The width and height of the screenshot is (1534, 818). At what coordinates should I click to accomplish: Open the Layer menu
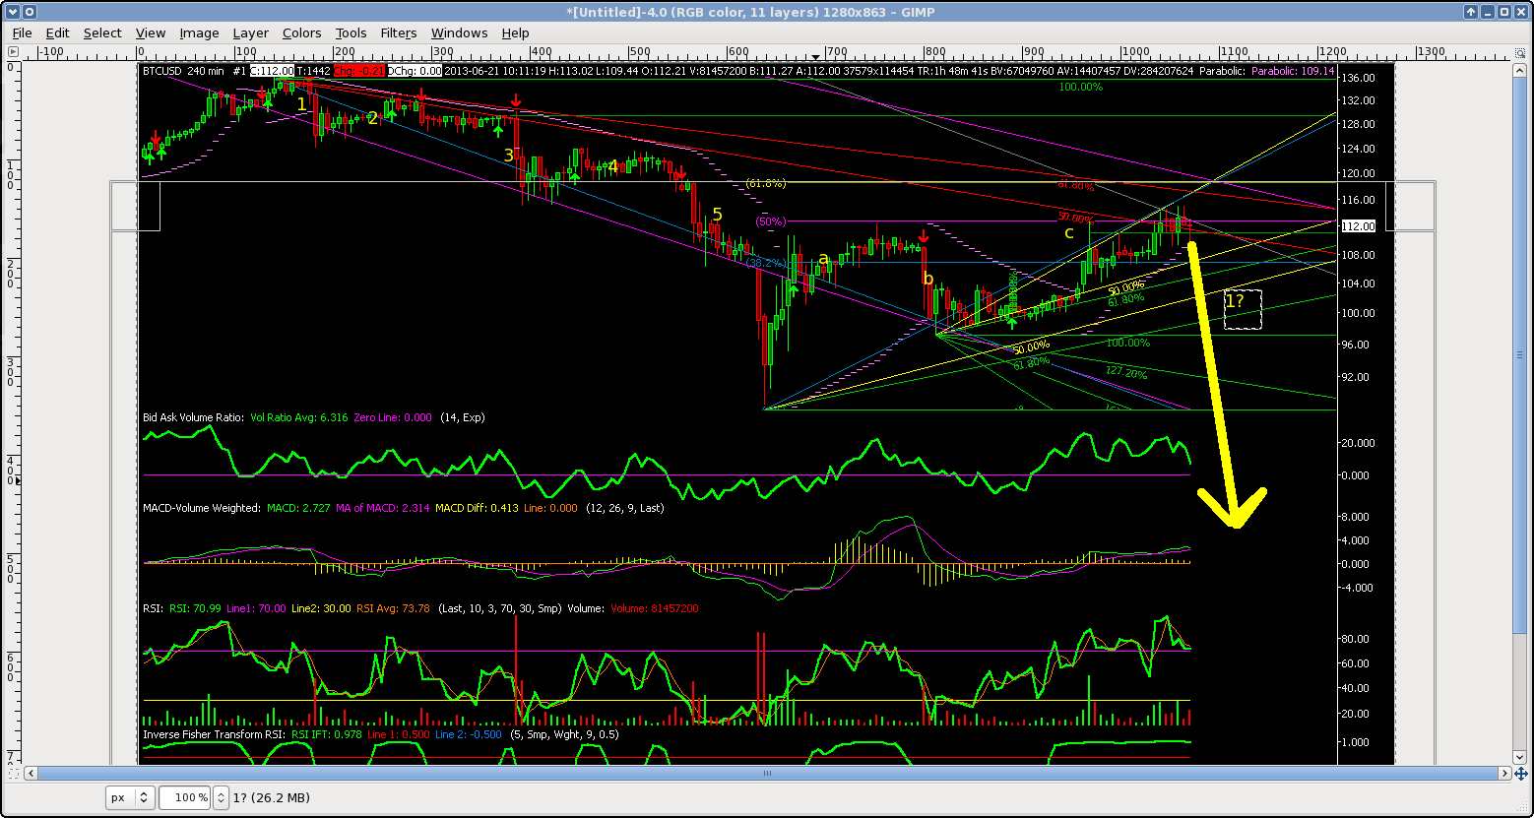250,32
